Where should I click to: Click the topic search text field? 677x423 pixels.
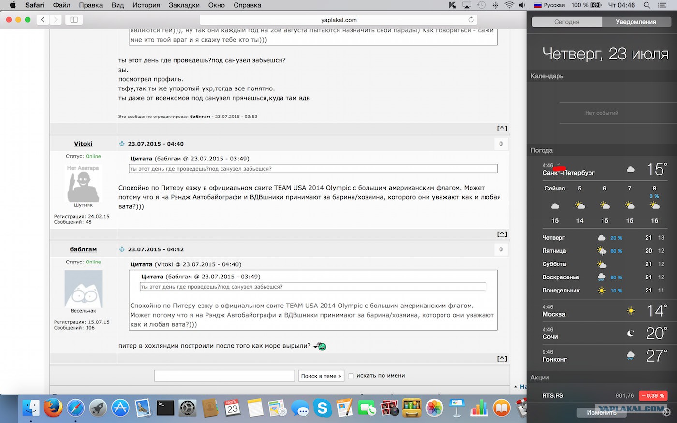224,376
